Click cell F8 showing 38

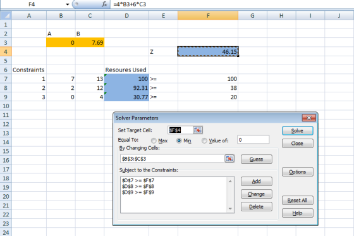[208, 88]
